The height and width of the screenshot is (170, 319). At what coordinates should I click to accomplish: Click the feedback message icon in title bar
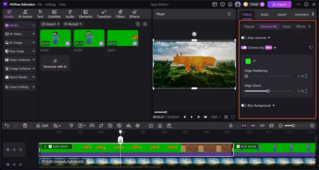pyautogui.click(x=222, y=4)
